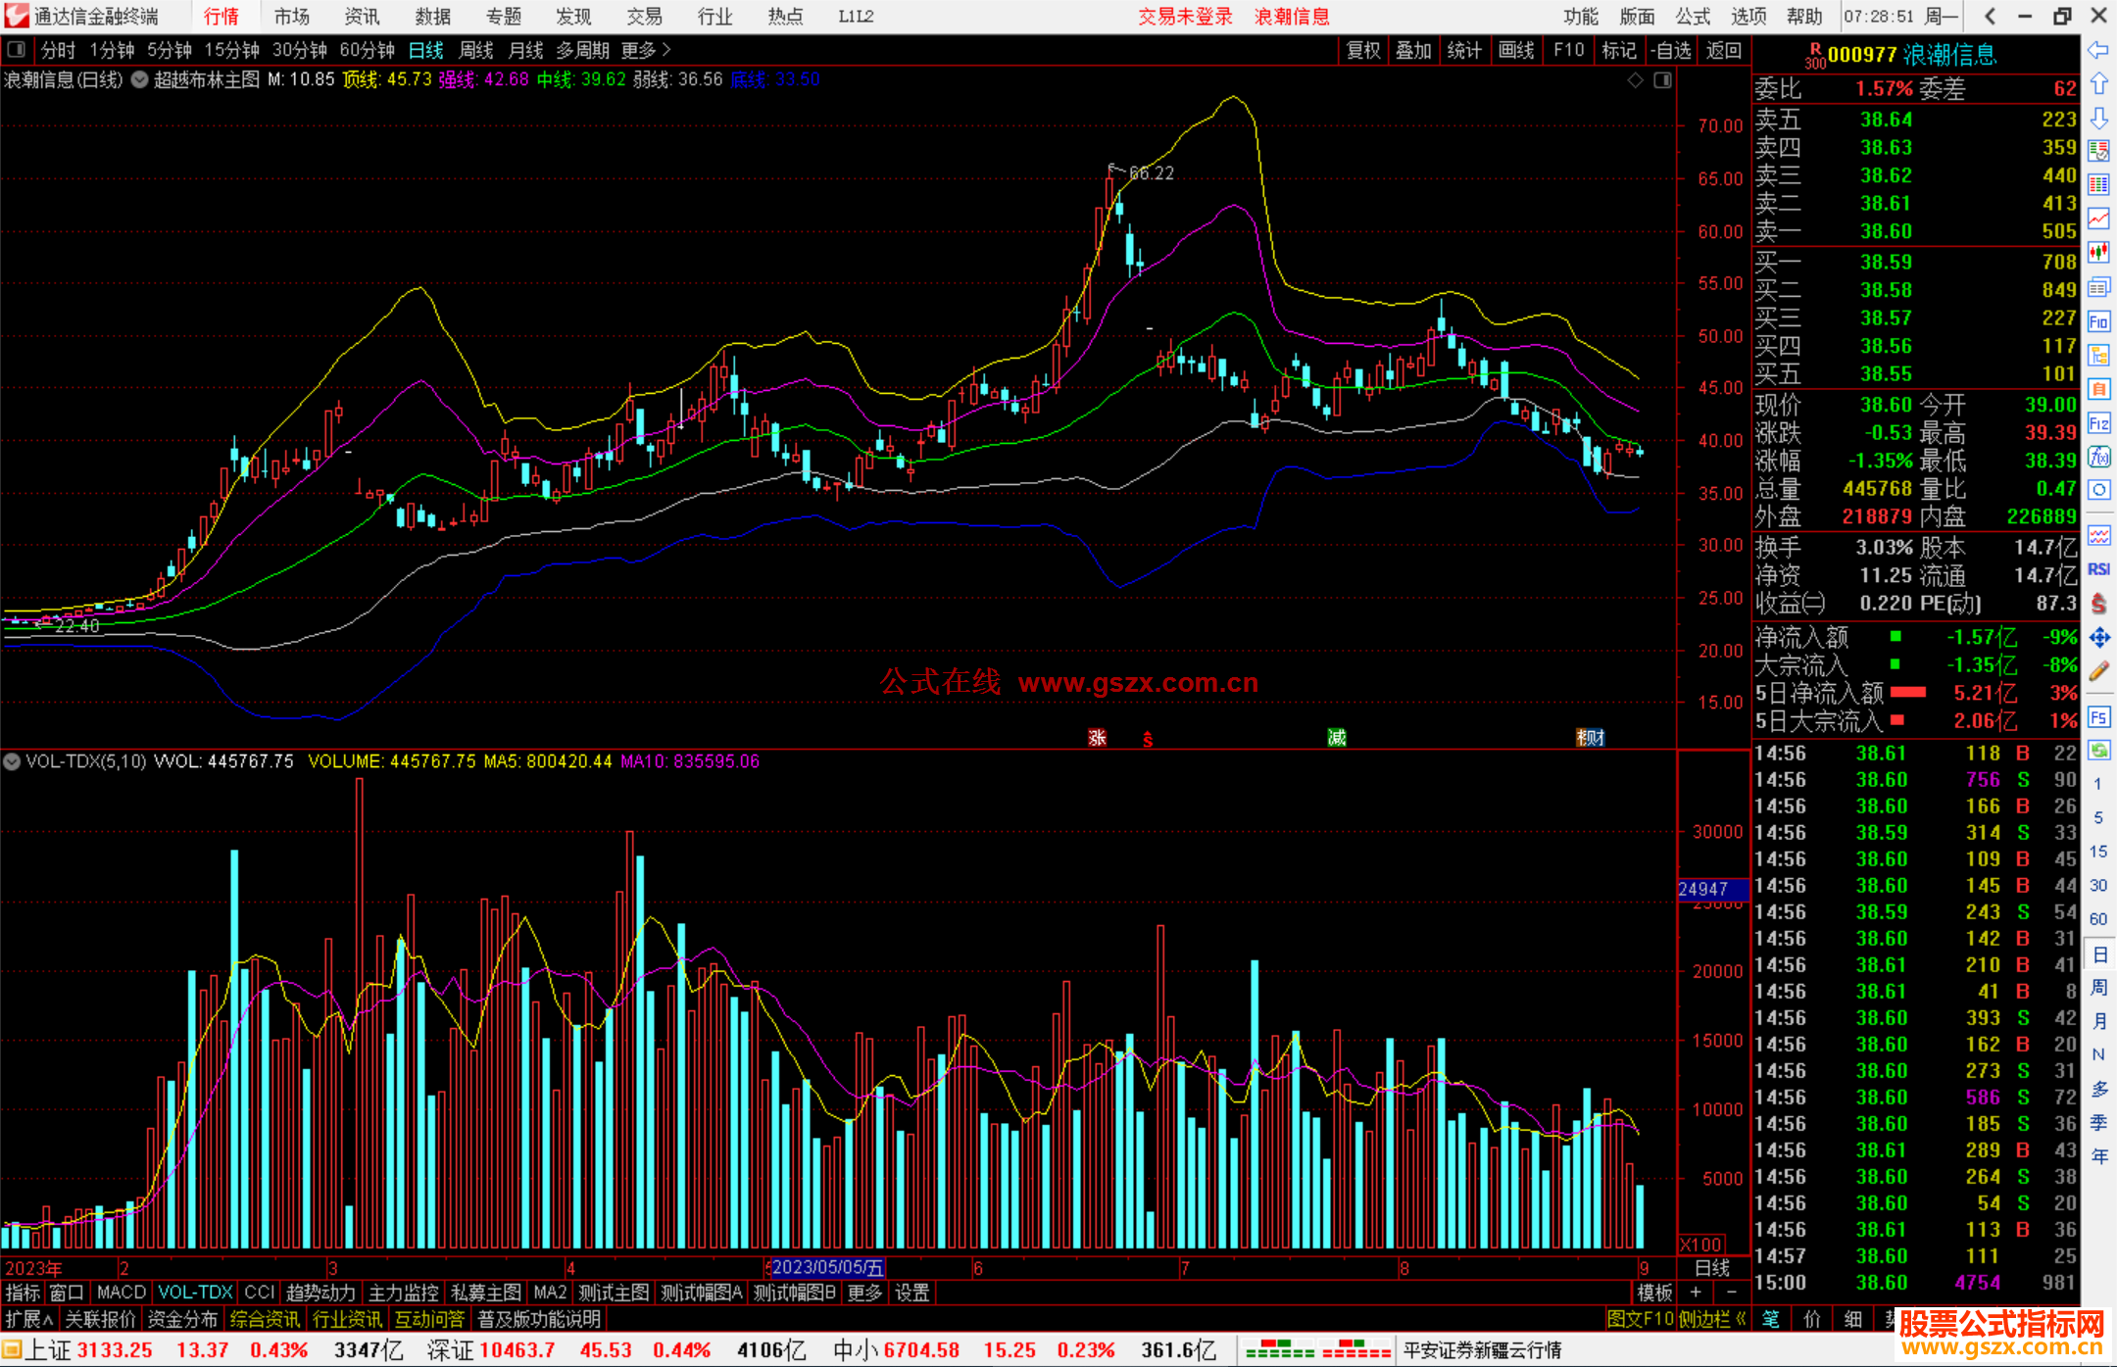Click the RSI indicator sidebar icon
The image size is (2117, 1367).
(2098, 569)
